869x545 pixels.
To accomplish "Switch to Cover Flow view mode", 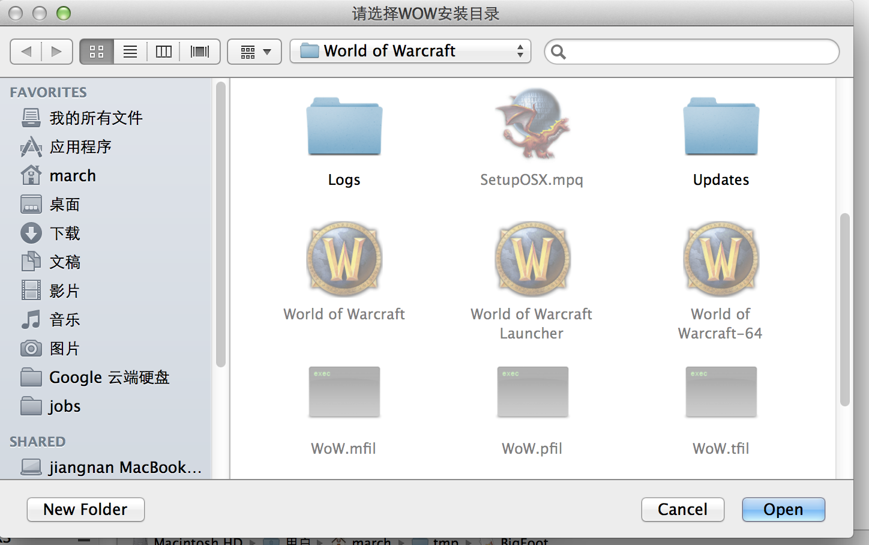I will (200, 52).
